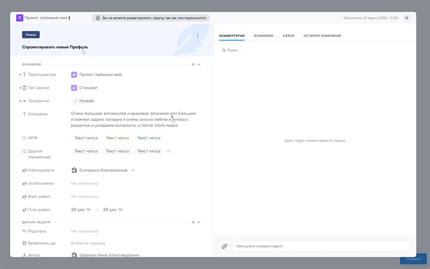Screen dimensions: 430x269
Task: Open the three-dot task options menu
Action: click(197, 36)
